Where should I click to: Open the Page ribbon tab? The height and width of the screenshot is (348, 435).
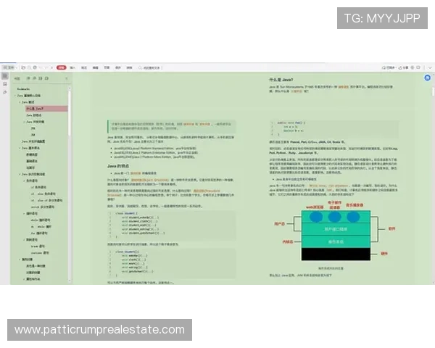click(107, 67)
